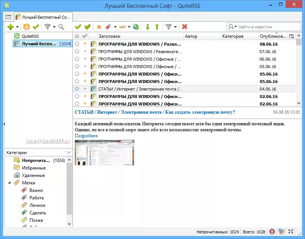
Task: Click the Подробнее link
Action: [86, 136]
